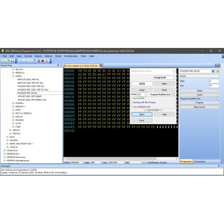Image resolution: width=224 pixels, height=224 pixels.
Task: Pin the Device Tree panel
Action: click(58, 65)
